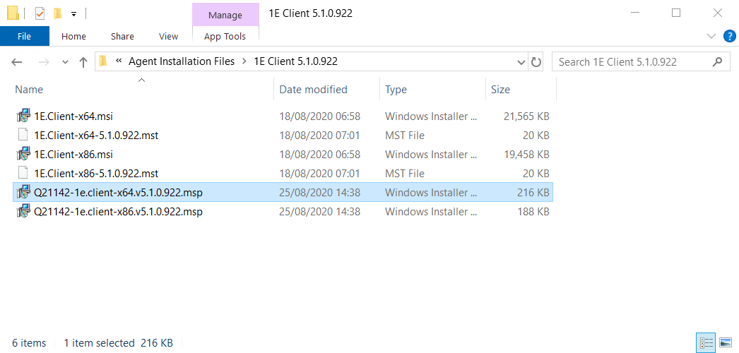The width and height of the screenshot is (739, 353).
Task: Click the 21,565 KB size value
Action: click(x=526, y=116)
